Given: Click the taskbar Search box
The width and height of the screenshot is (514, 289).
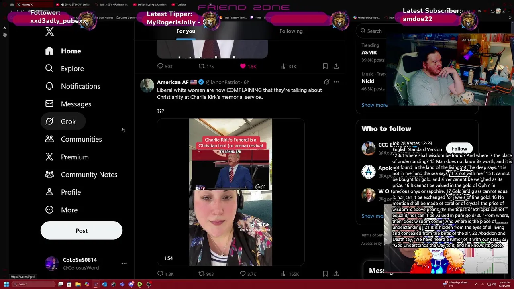Looking at the screenshot, I should pos(34,284).
